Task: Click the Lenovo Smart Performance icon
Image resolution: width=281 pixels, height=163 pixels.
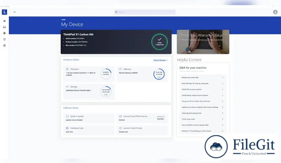Action: click(120, 116)
